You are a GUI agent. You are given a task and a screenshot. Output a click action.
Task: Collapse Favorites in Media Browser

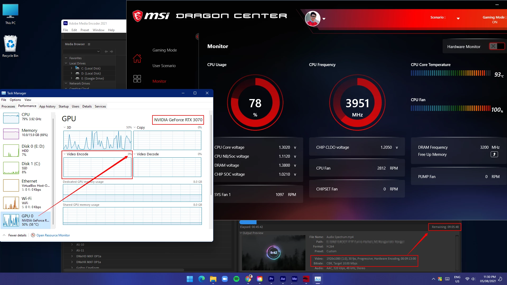pos(66,58)
